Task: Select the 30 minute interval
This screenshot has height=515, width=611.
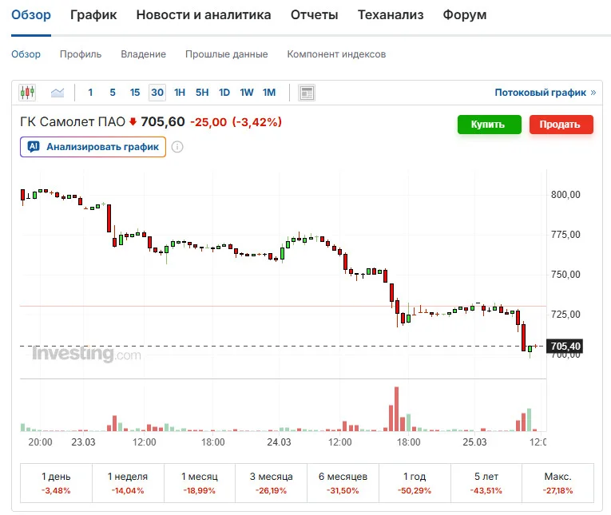Action: point(157,93)
